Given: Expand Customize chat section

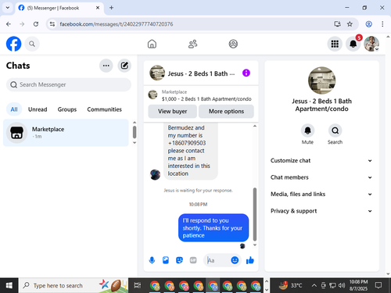Looking at the screenshot, I should coord(321,161).
